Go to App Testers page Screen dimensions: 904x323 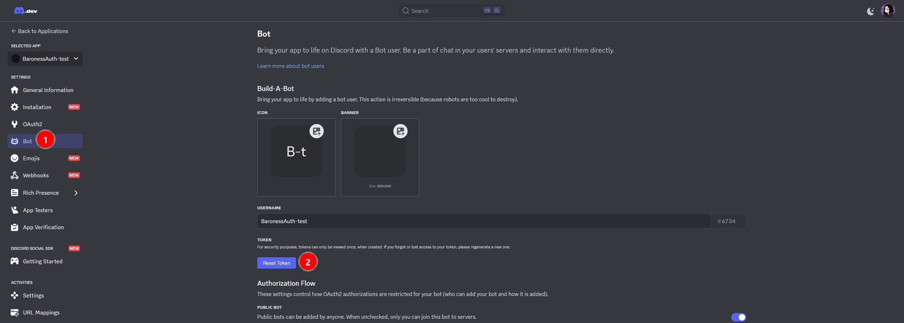38,210
